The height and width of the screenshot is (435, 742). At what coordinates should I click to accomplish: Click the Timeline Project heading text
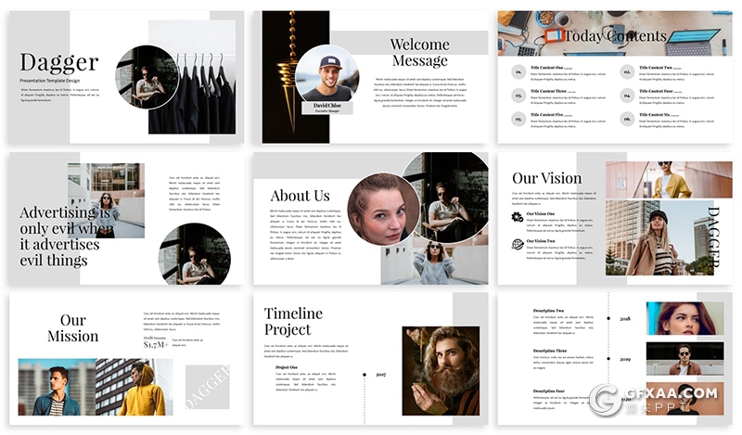pos(293,321)
